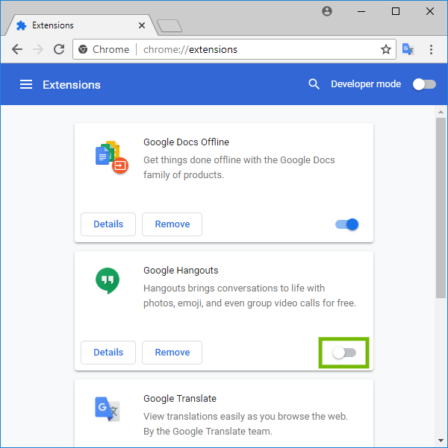Click the scrollbar down arrow
The width and height of the screenshot is (448, 448).
441,441
